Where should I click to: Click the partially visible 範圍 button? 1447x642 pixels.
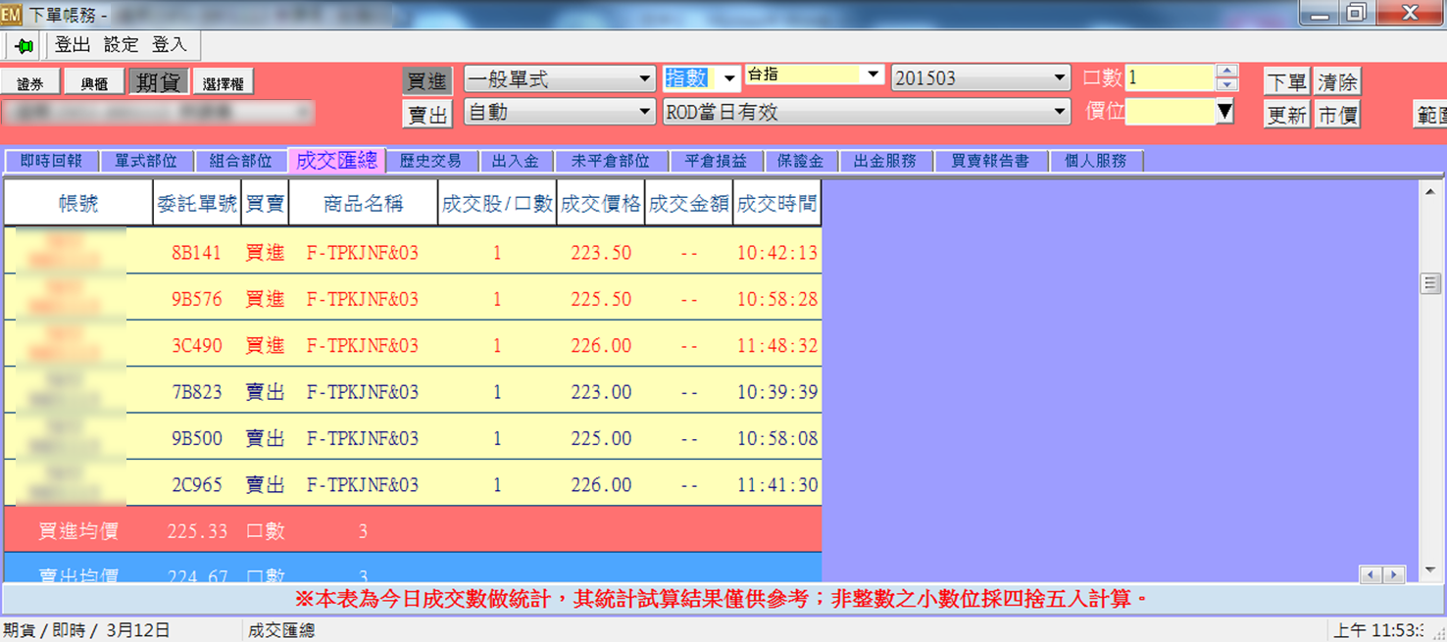1430,115
